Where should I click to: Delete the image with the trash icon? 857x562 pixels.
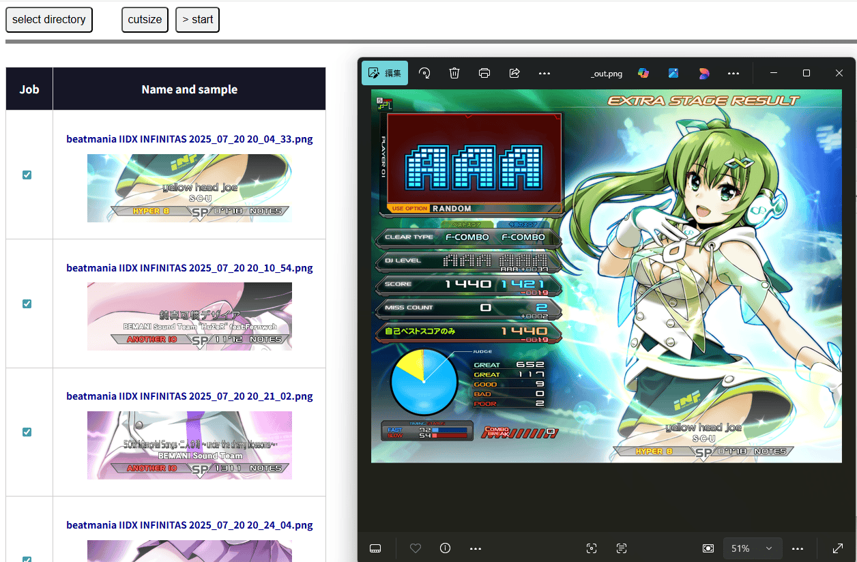[454, 73]
